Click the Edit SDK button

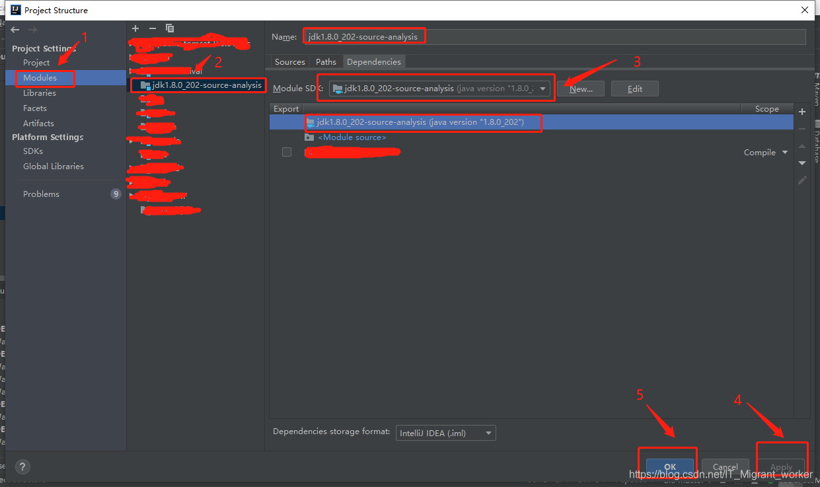(635, 89)
